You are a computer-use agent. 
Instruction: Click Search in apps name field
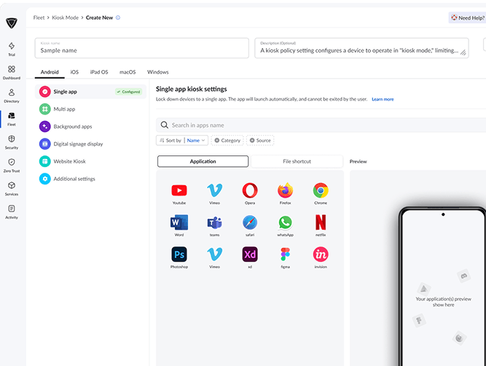click(321, 125)
